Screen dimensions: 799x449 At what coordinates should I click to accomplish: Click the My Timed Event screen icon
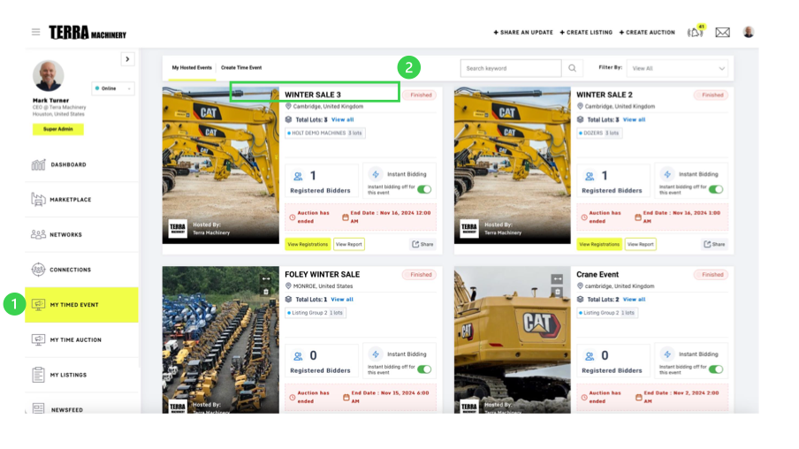[x=38, y=305]
